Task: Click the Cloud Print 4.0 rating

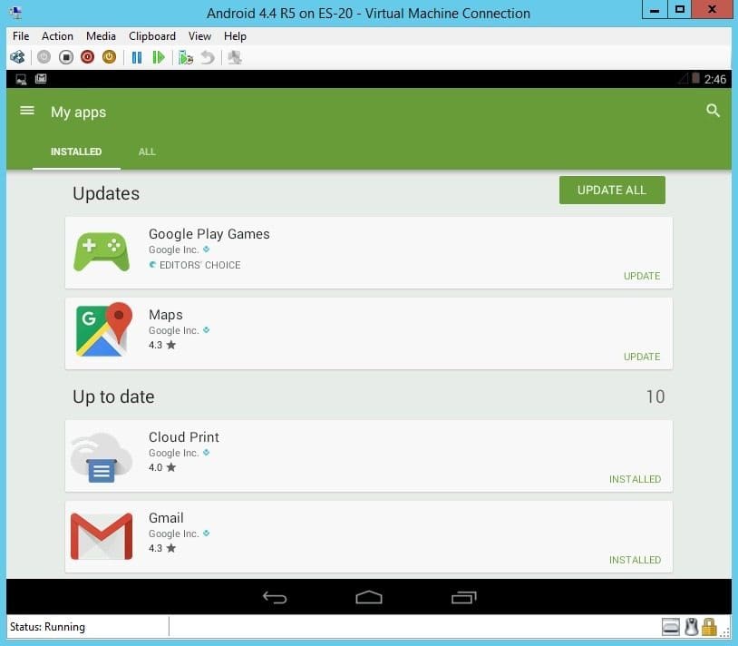Action: tap(162, 467)
